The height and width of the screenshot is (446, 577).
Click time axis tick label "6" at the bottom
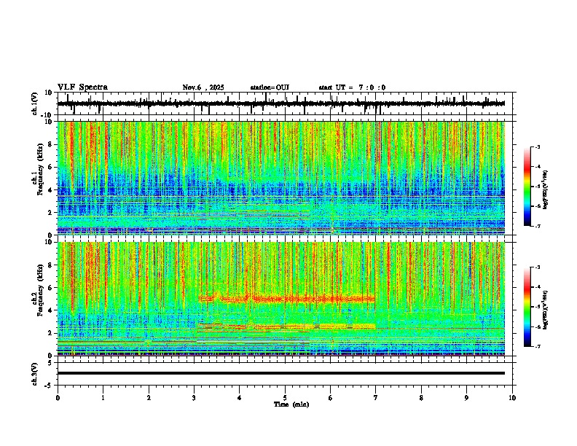tap(331, 398)
